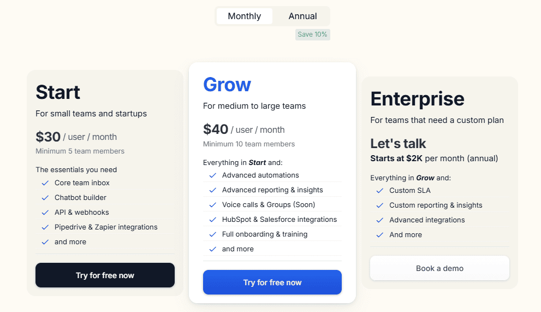This screenshot has width=541, height=312.
Task: Click checkmark beside Advanced automations
Action: coord(212,175)
